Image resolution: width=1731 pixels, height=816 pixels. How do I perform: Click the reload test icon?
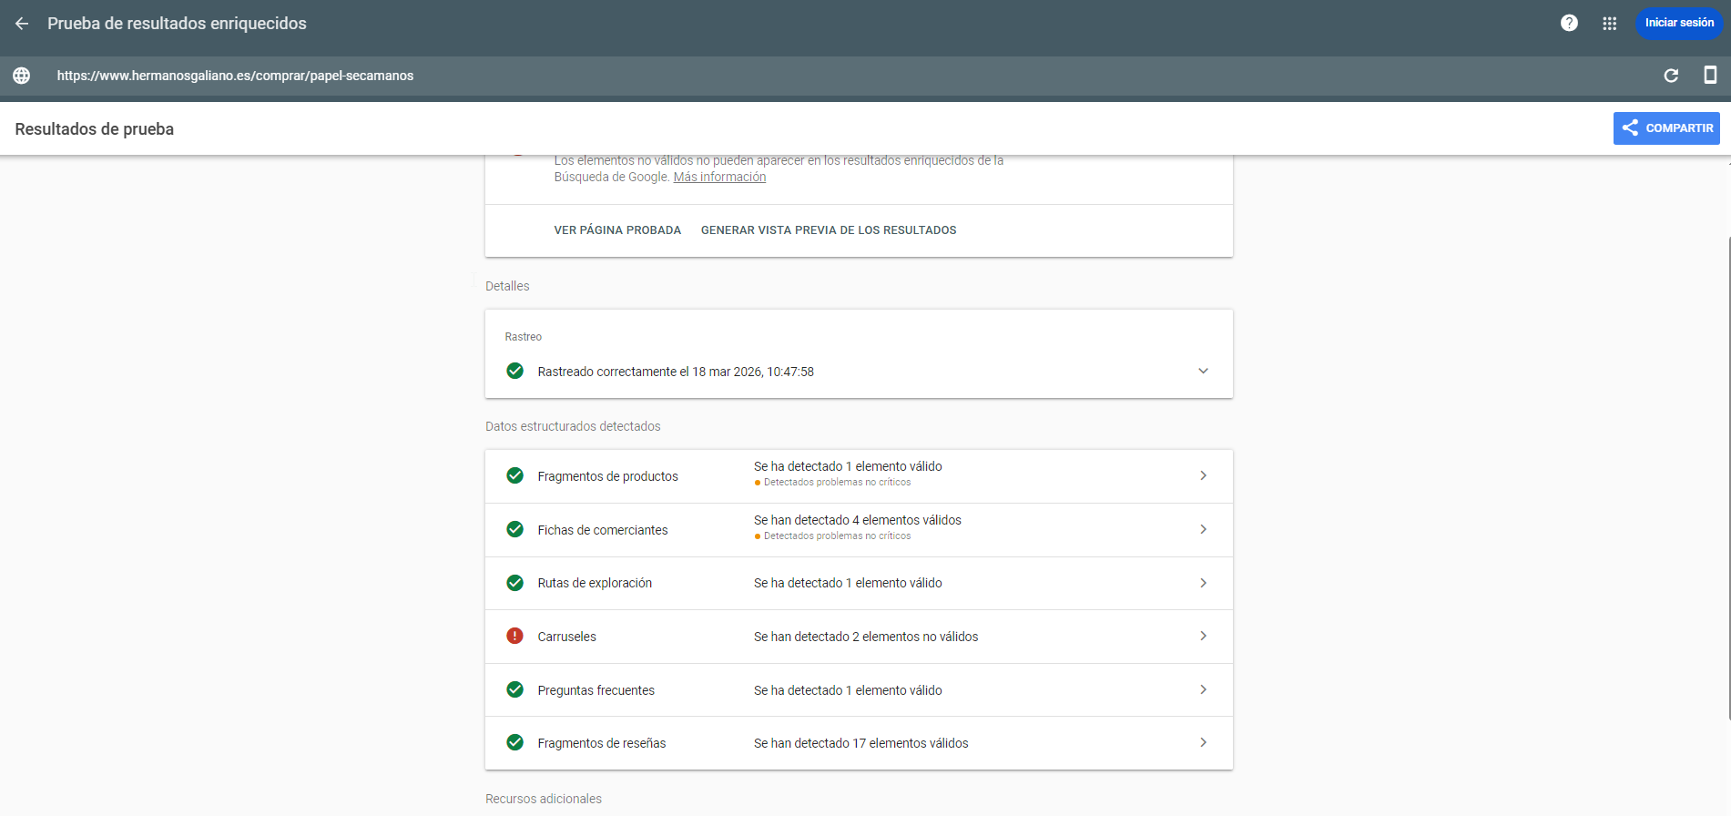click(1671, 76)
